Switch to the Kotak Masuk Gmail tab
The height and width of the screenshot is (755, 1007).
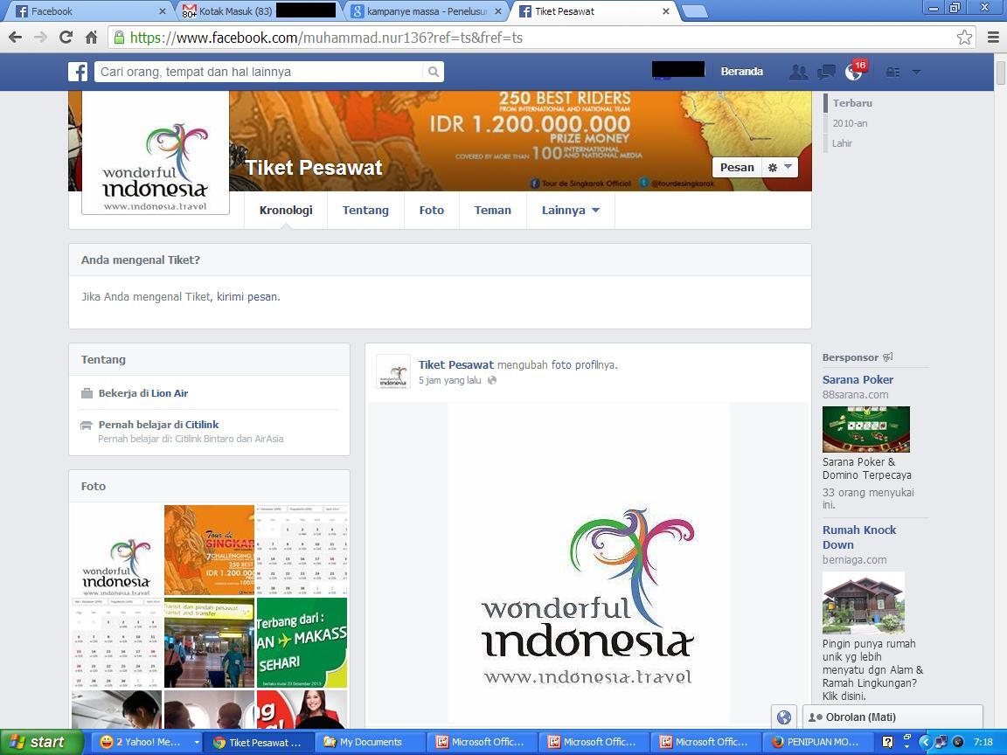pos(259,10)
